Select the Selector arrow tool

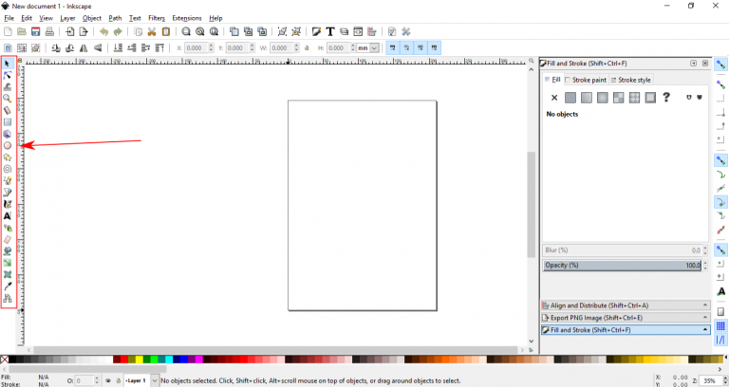(8, 64)
